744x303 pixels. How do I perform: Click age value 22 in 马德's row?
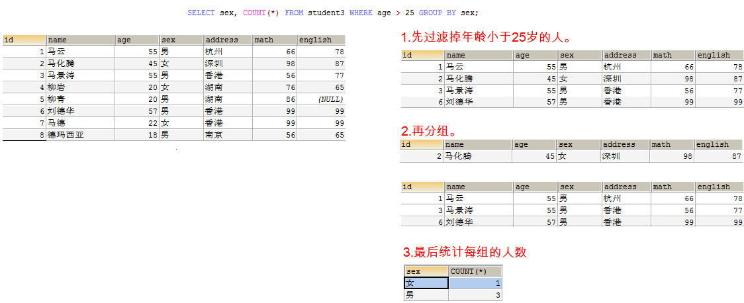point(137,123)
